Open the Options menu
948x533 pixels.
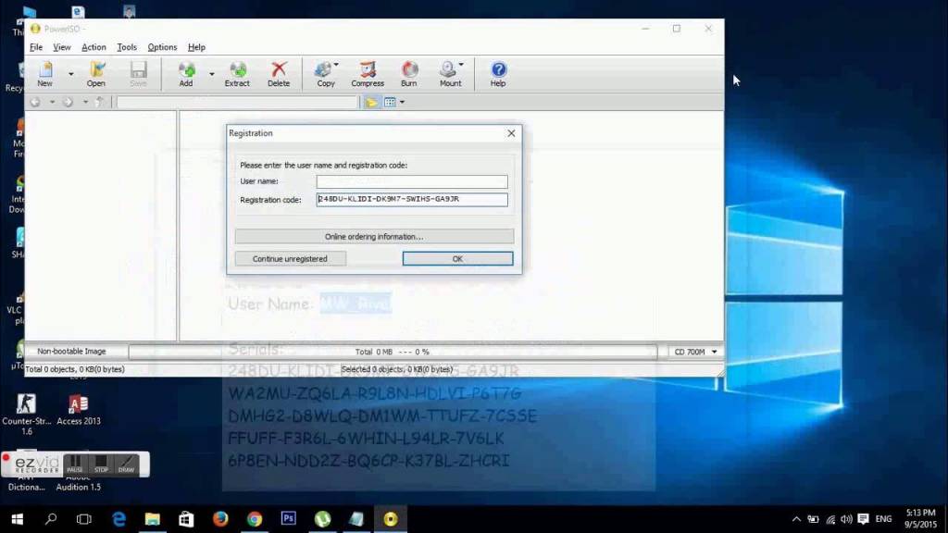click(x=162, y=47)
